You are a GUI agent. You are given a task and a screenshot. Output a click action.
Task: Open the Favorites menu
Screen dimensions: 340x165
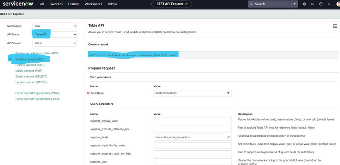tap(56, 4)
